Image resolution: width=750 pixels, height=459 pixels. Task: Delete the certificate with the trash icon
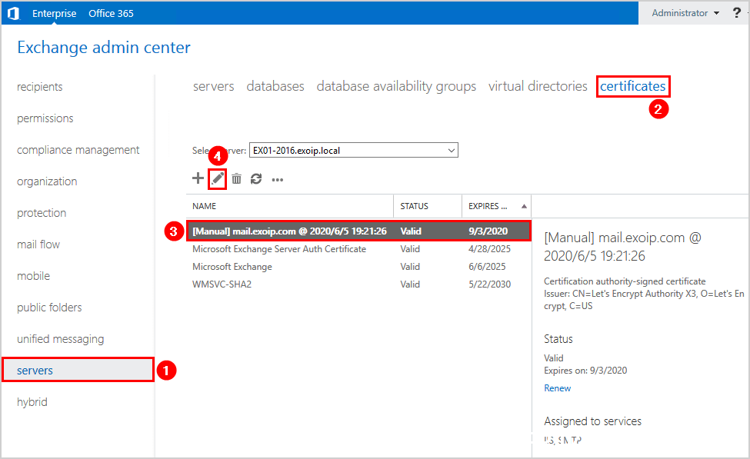(236, 179)
